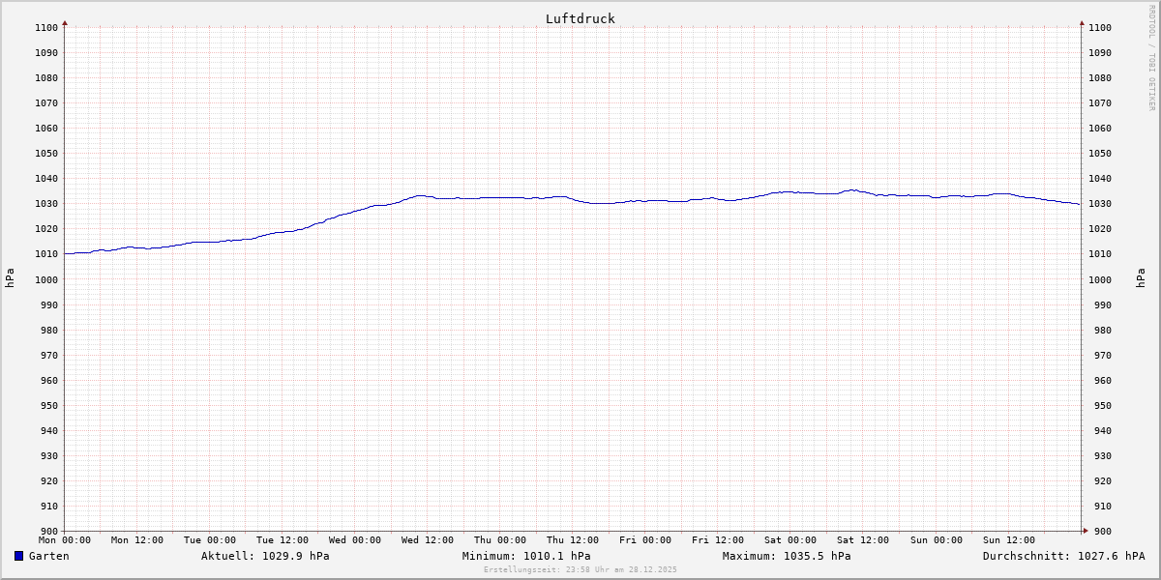Image resolution: width=1161 pixels, height=580 pixels.
Task: Click the red arrow at x-axis right end
Action: [1085, 531]
